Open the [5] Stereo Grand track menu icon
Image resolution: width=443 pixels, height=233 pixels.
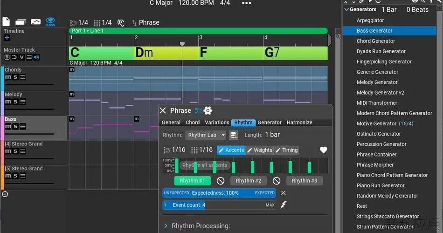click(23, 176)
